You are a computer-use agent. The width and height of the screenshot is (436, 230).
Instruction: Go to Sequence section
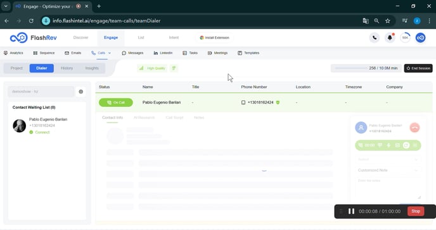click(44, 53)
